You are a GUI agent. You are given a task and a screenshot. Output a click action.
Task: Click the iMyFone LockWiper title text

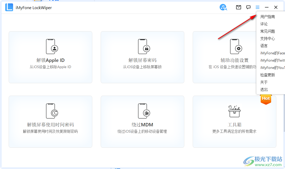[34, 8]
